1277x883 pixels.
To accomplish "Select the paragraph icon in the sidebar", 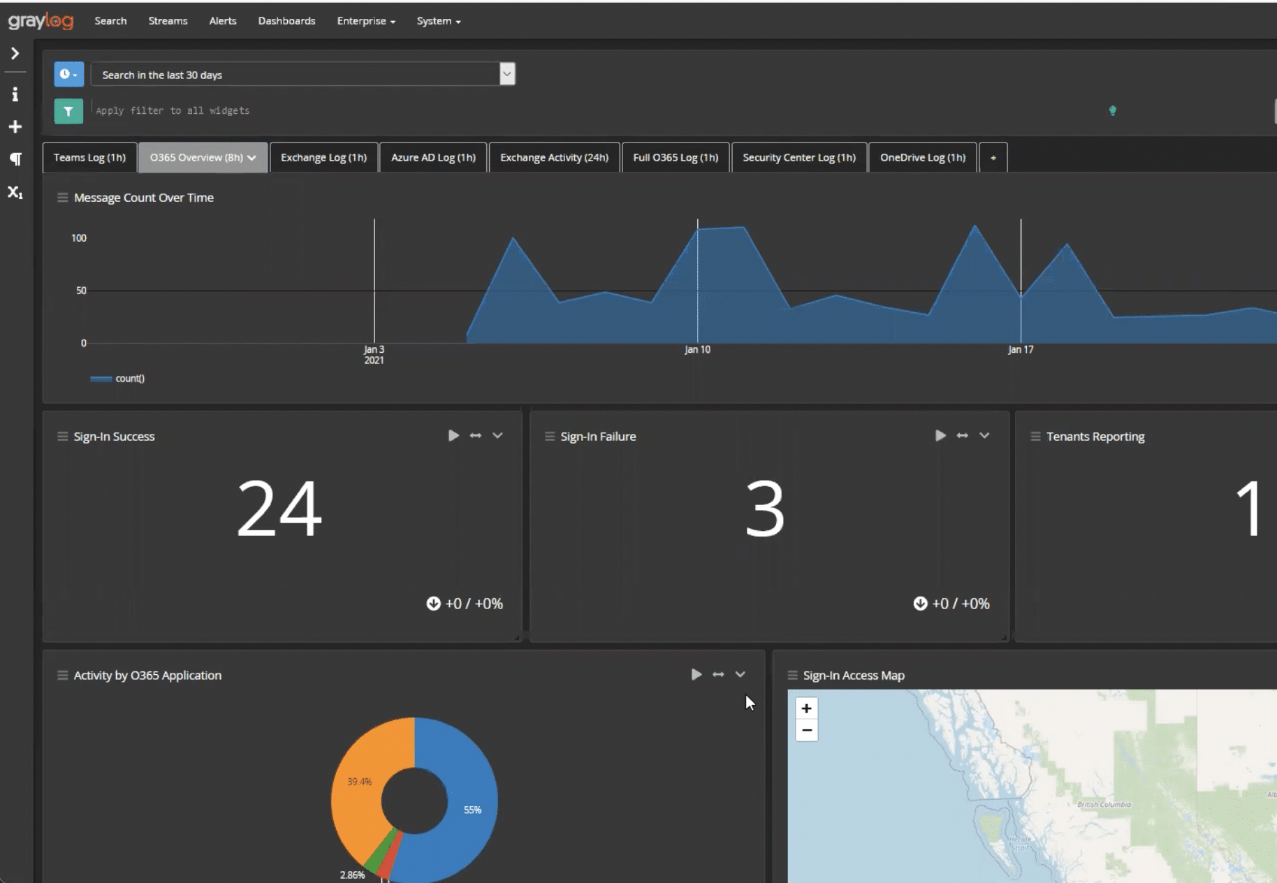I will (15, 159).
